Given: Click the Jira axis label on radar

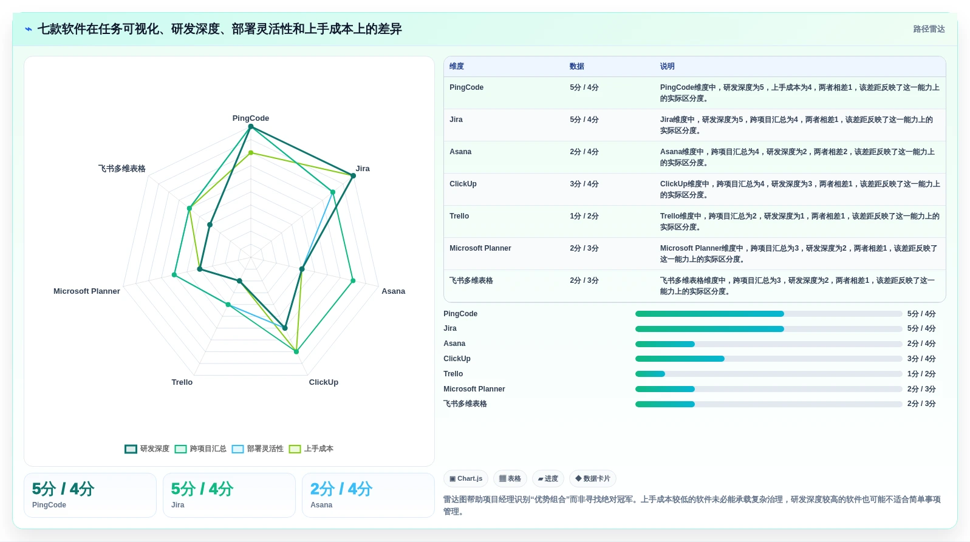Looking at the screenshot, I should coord(363,169).
